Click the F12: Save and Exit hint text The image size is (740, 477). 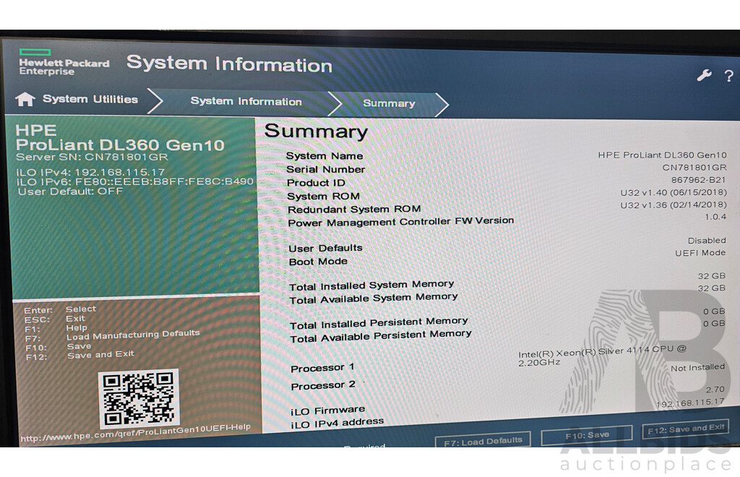[79, 356]
